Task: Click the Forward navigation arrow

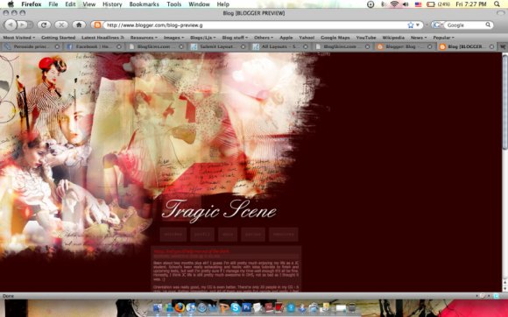Action: pyautogui.click(x=24, y=25)
